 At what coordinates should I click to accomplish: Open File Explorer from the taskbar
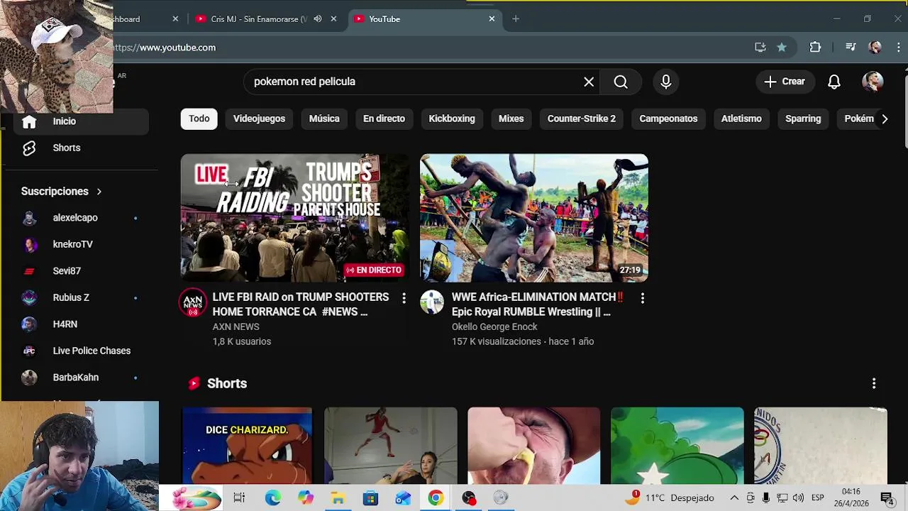click(338, 498)
